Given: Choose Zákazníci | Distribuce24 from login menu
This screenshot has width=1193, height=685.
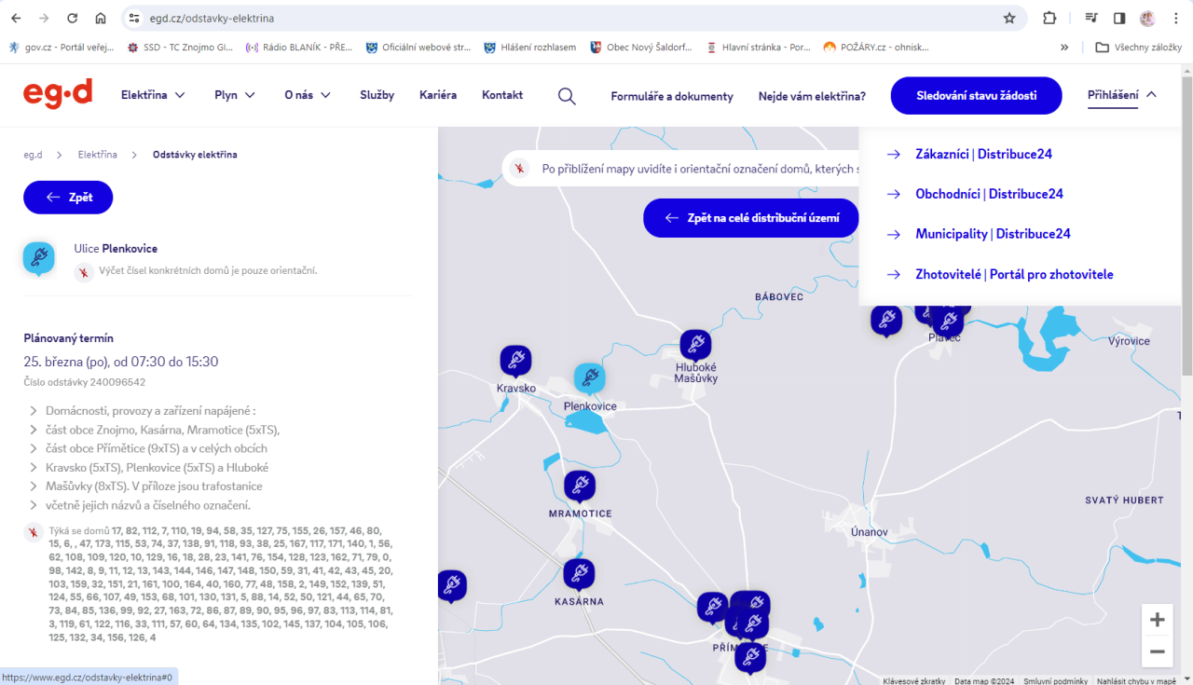Looking at the screenshot, I should point(983,154).
